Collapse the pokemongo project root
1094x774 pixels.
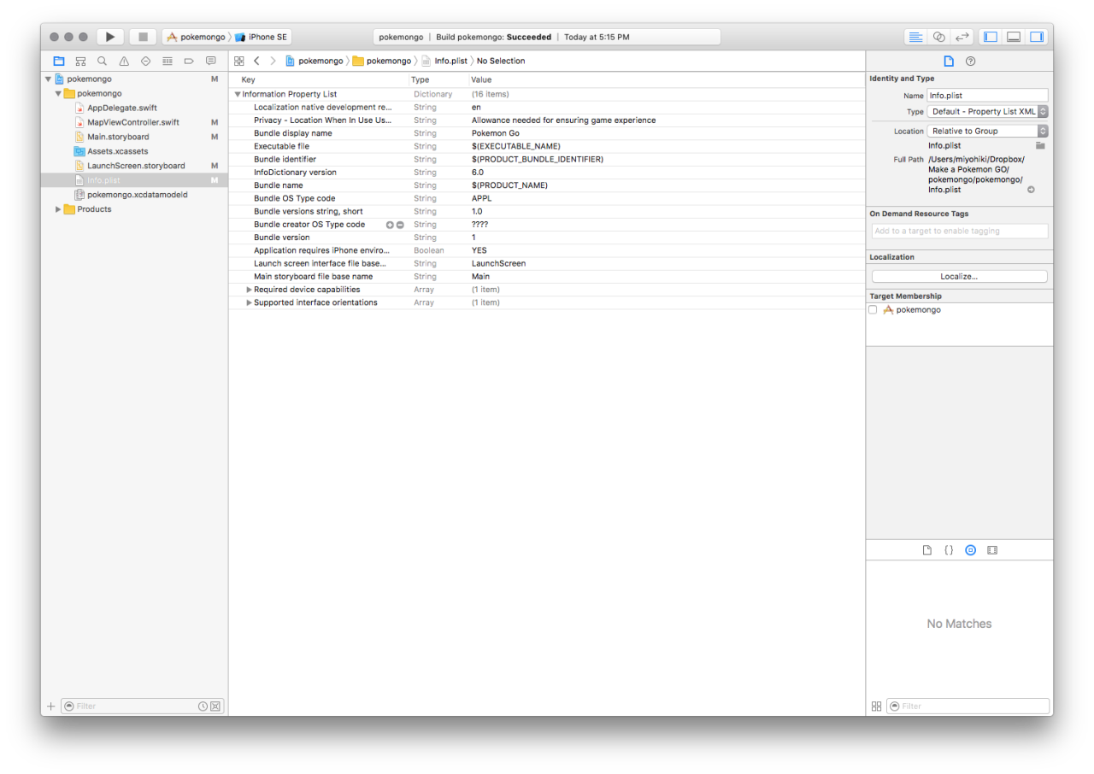[x=49, y=79]
